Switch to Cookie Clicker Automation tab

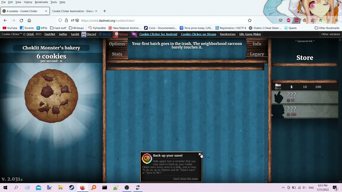[x=73, y=11]
